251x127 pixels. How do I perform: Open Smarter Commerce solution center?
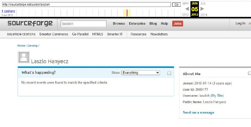54,34
